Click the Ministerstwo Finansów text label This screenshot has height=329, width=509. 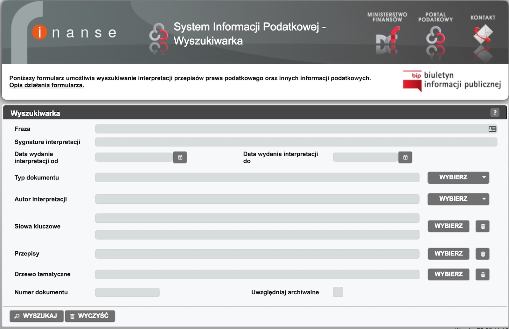tap(387, 17)
